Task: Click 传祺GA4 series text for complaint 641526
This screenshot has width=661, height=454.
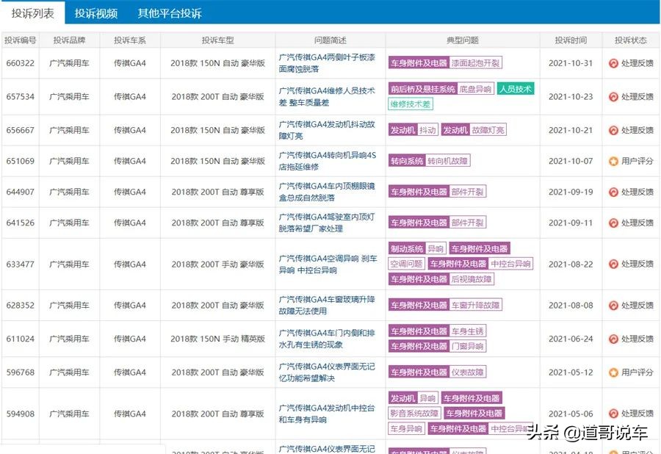Action: pos(128,222)
